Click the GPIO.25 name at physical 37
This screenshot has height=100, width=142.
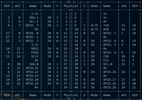[x=32, y=83]
